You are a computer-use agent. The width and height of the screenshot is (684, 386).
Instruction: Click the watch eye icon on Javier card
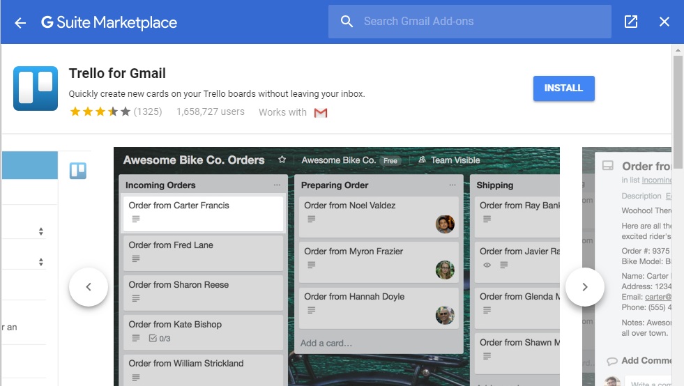click(x=487, y=265)
